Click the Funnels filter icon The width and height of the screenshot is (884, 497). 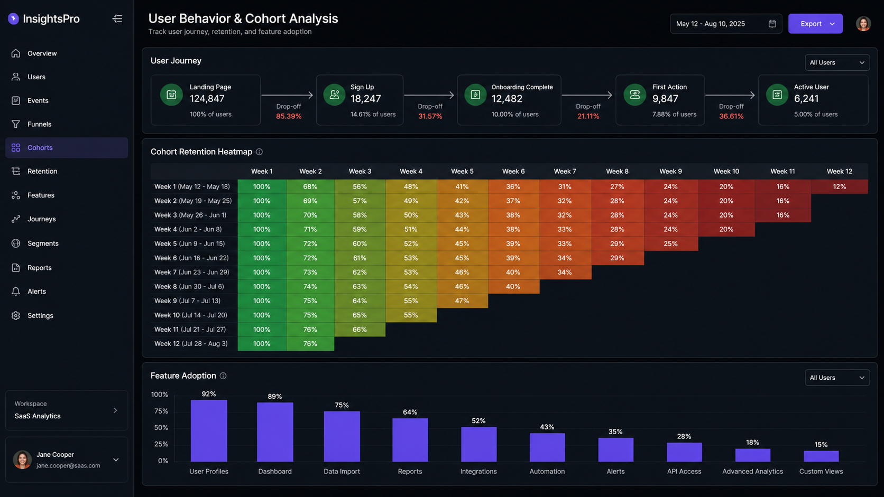[x=16, y=124]
